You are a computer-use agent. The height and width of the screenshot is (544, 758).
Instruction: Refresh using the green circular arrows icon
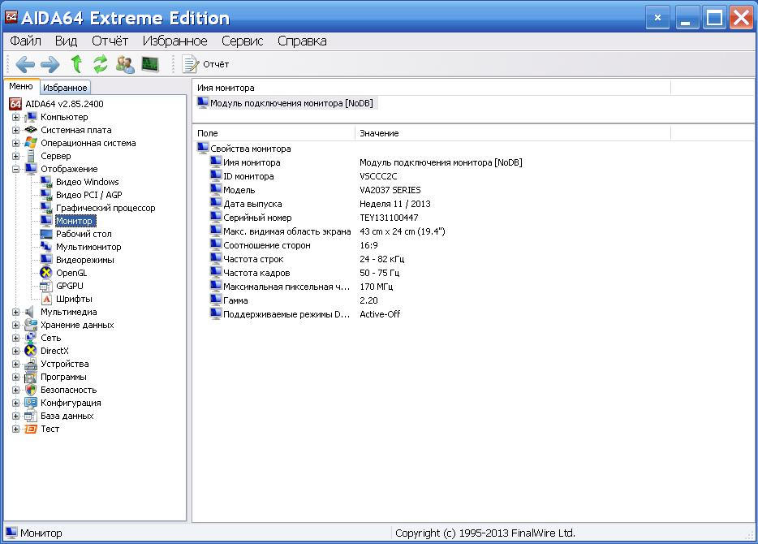(100, 64)
